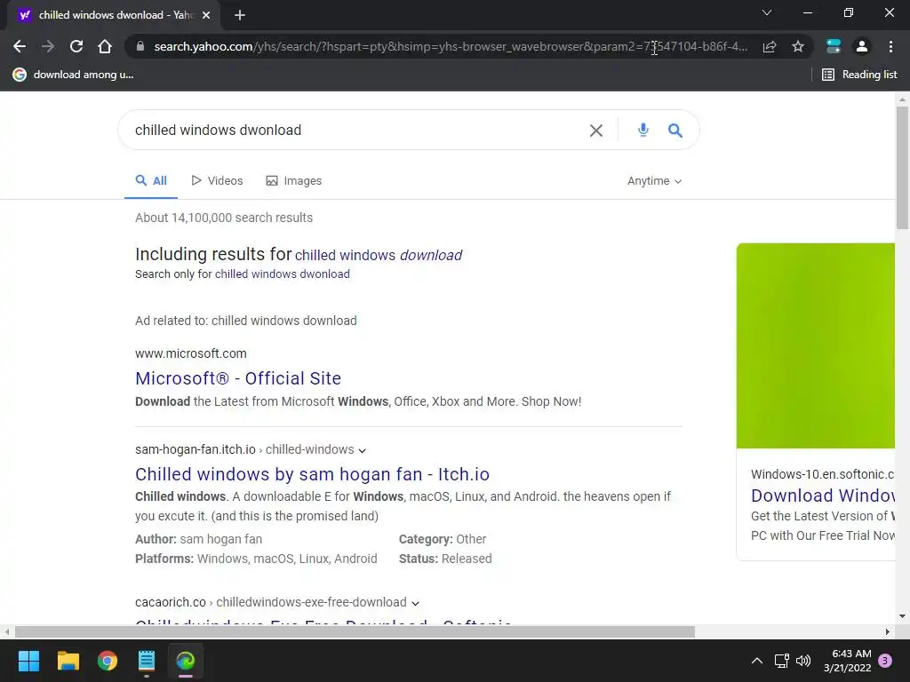This screenshot has width=910, height=682.
Task: Open Microsoft Official Site ad link
Action: coord(238,378)
